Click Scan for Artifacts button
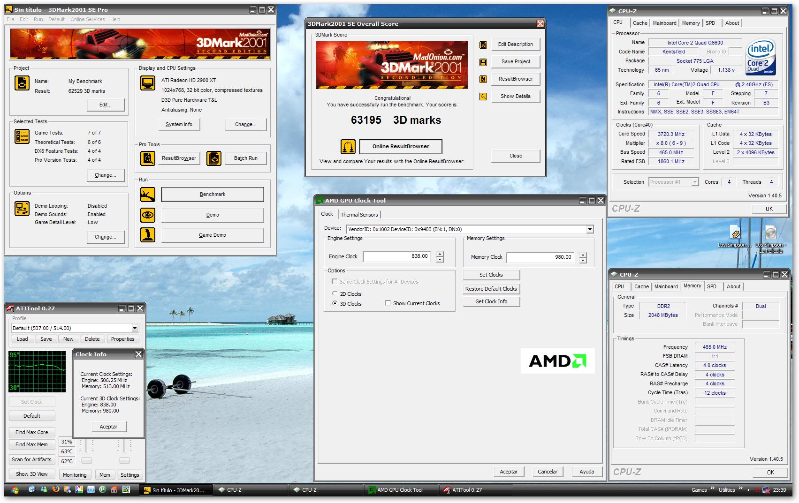The height and width of the screenshot is (503, 799). point(31,459)
